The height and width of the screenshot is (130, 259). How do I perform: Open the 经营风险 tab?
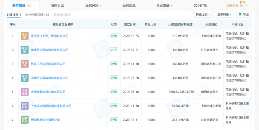93,5
